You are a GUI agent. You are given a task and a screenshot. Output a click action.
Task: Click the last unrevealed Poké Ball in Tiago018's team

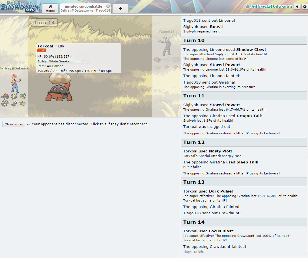coord(176,67)
